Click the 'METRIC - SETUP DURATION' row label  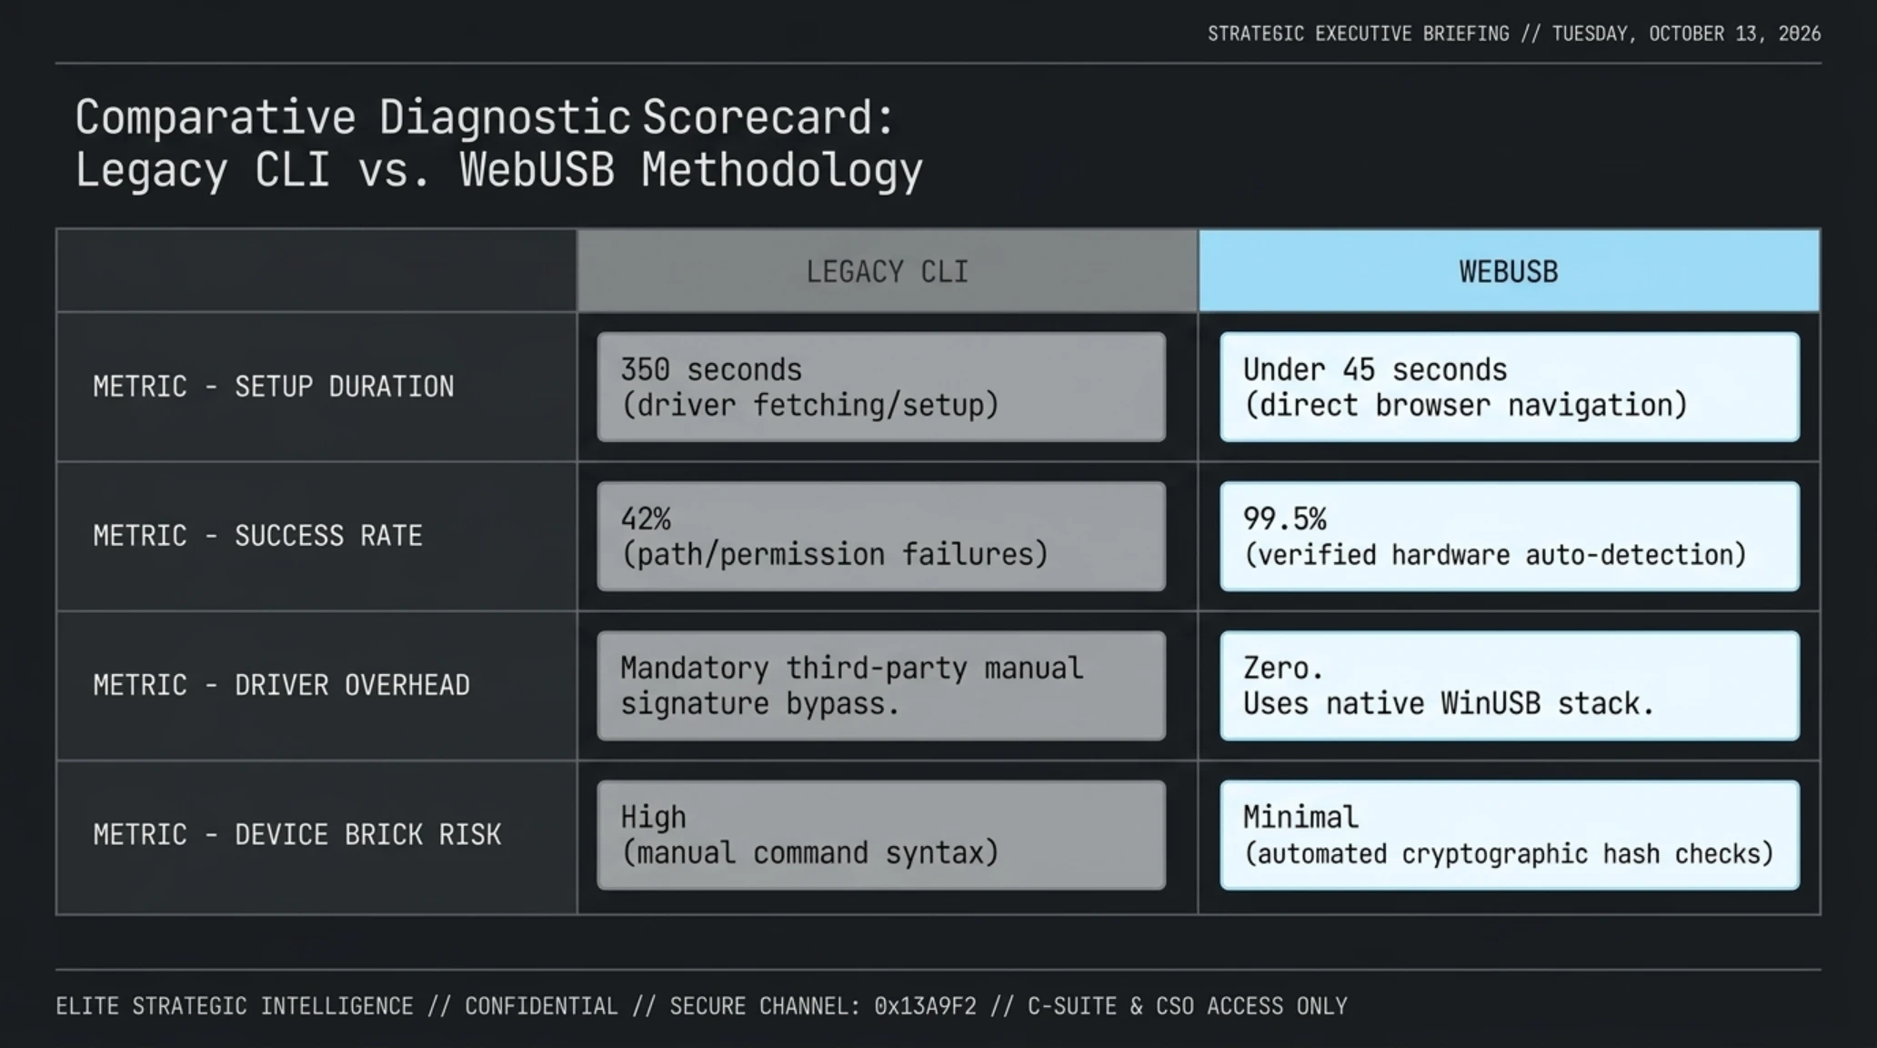[273, 387]
